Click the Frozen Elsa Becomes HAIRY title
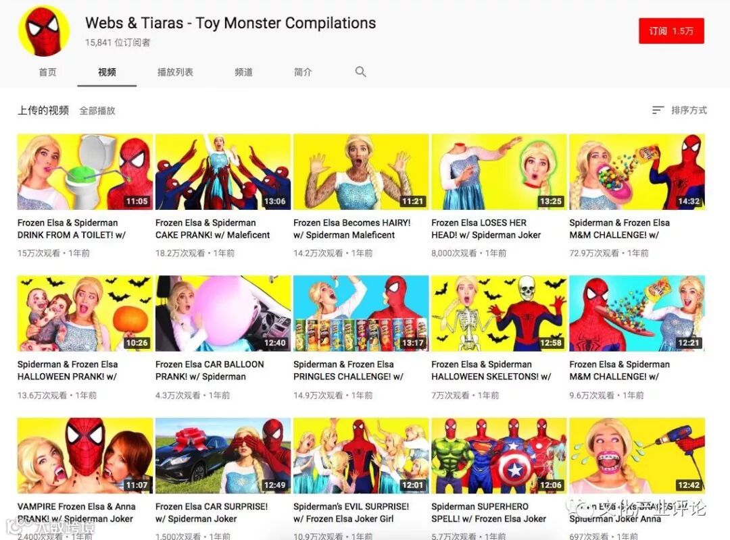 point(351,229)
